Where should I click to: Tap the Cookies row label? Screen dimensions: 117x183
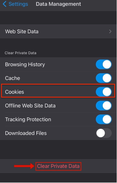click(15, 92)
